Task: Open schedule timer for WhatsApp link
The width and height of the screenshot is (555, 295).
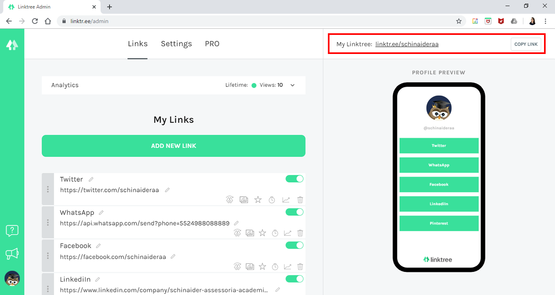Action: (x=275, y=233)
